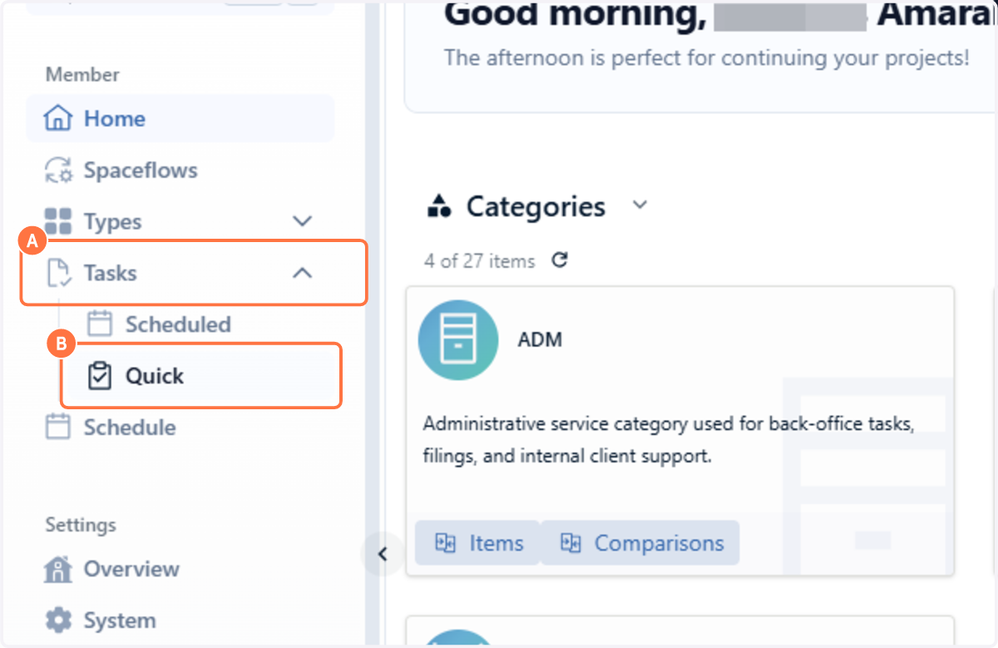
Task: Collapse the sidebar with the arrow button
Action: point(383,554)
